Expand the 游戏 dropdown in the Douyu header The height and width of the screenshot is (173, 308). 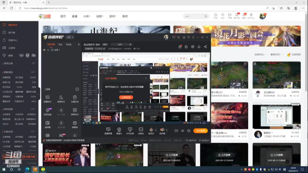pyautogui.click(x=112, y=16)
